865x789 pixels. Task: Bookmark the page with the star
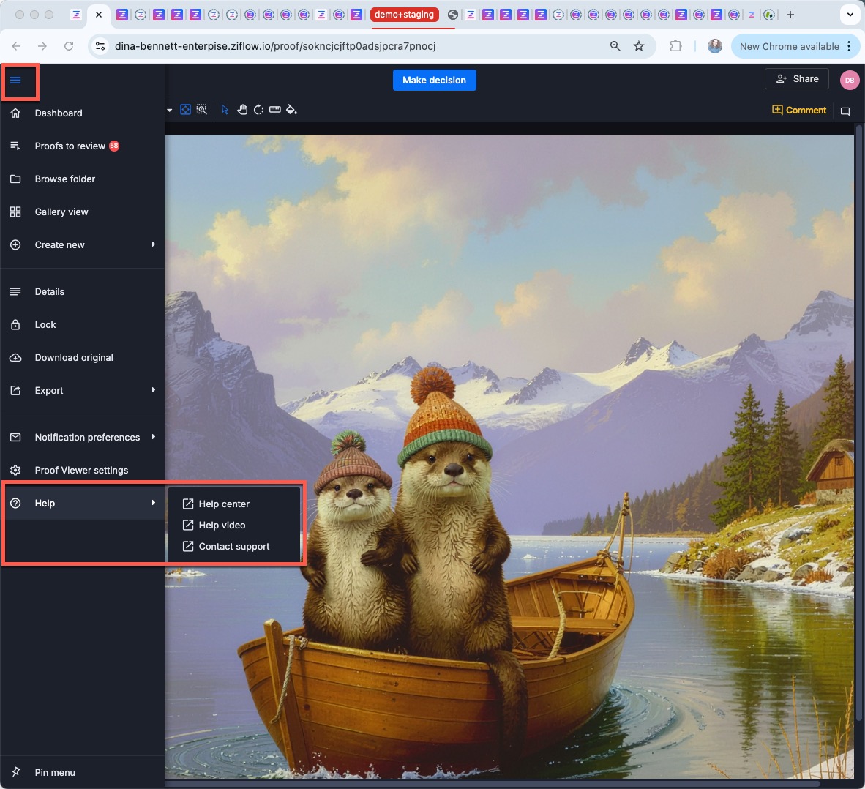click(639, 45)
